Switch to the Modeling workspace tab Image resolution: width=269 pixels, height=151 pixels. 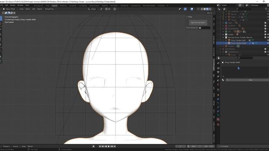coord(63,5)
